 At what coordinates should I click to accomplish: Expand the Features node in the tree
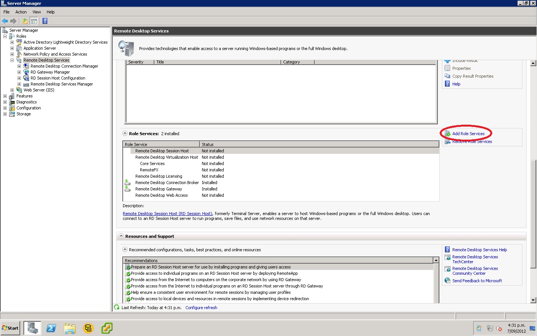5,96
